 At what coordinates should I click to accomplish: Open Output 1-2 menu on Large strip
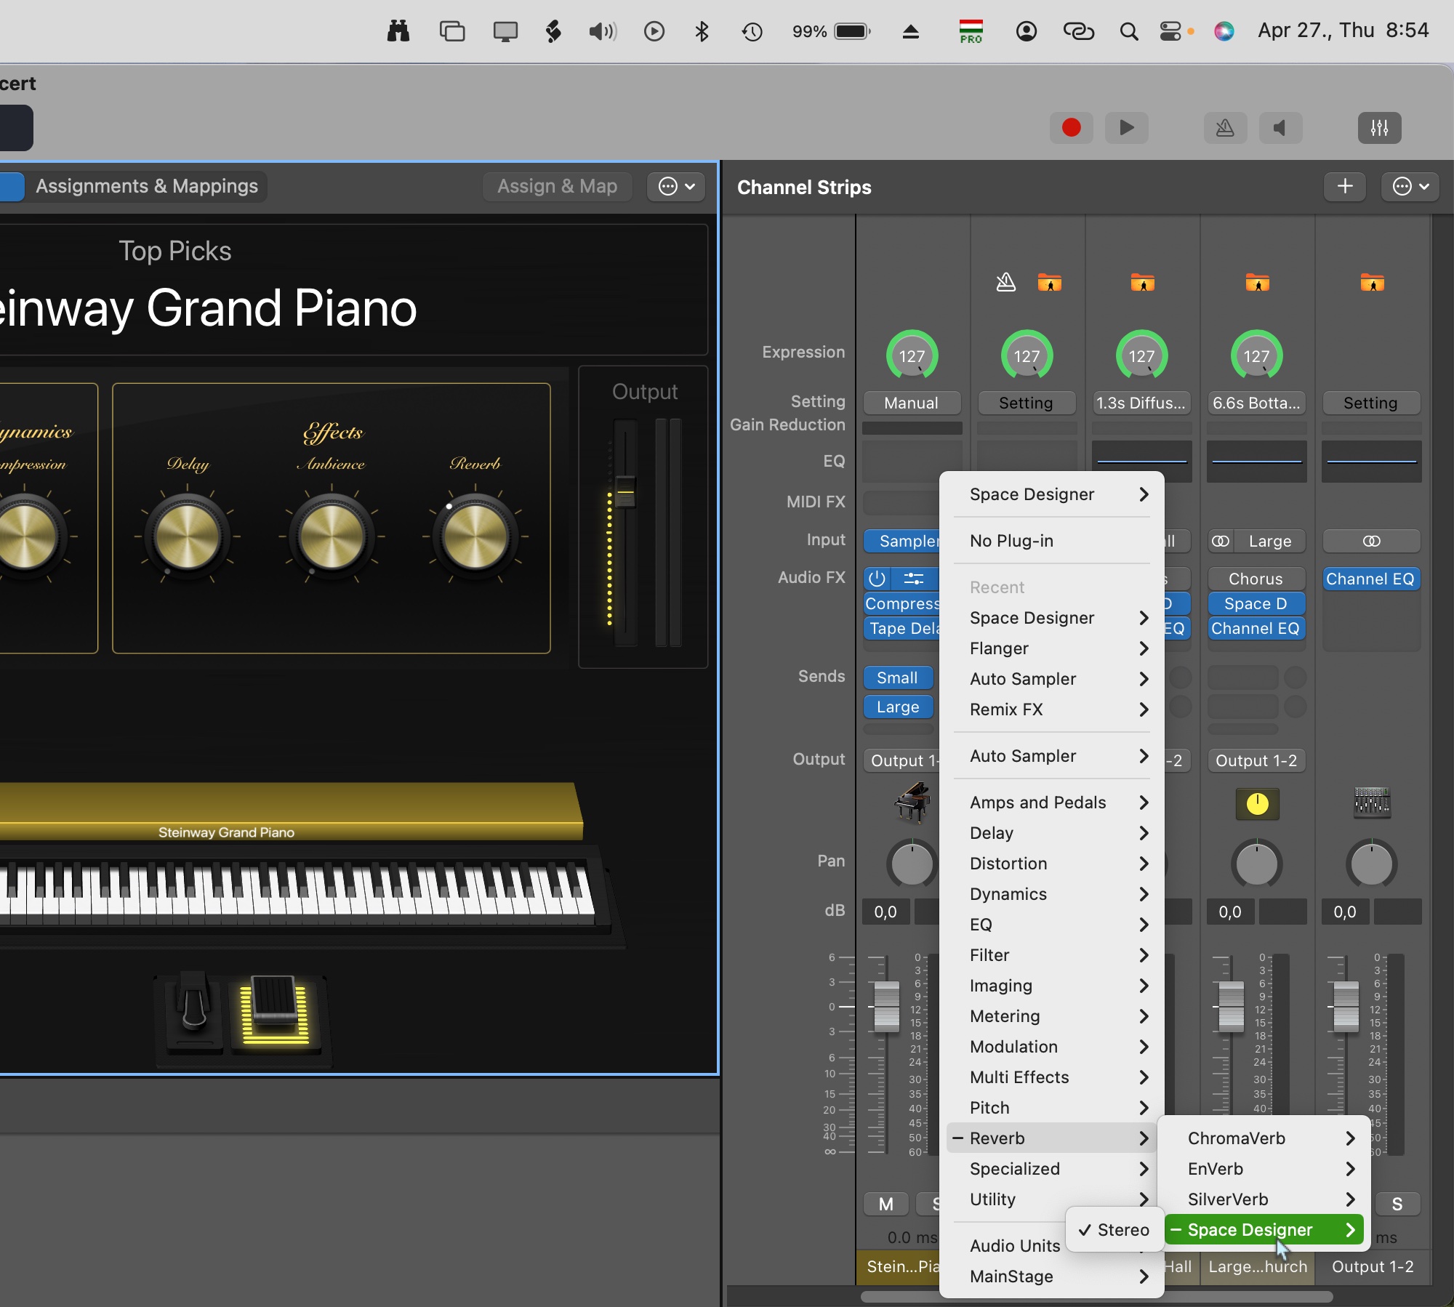(x=1256, y=760)
